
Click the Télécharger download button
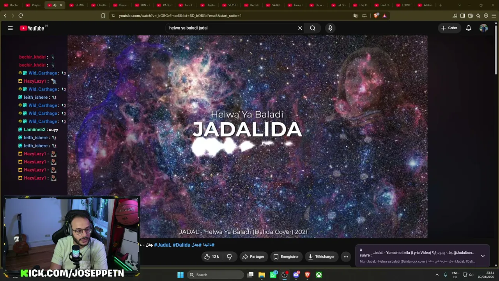321,257
